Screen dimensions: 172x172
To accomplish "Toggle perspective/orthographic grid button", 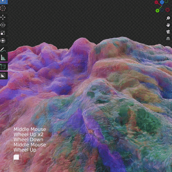I will pyautogui.click(x=168, y=38).
